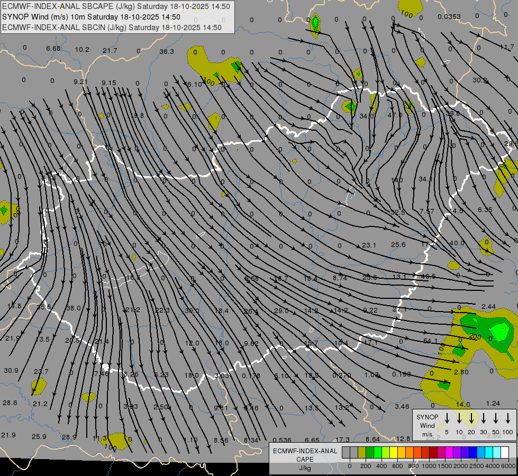
Task: Click the 20 m/s wind arrow in legend
Action: (x=471, y=418)
